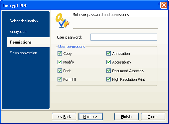
Task: Go to the Select destination step
Action: [24, 21]
